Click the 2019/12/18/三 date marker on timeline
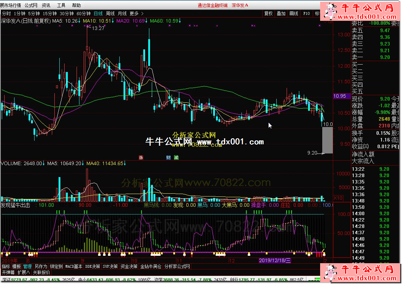 pyautogui.click(x=275, y=260)
